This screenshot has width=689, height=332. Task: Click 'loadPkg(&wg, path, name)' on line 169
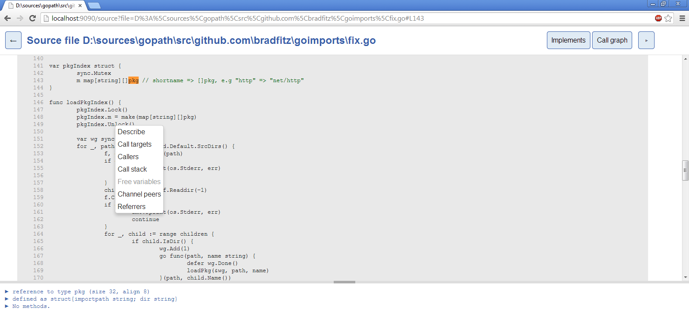coord(228,271)
